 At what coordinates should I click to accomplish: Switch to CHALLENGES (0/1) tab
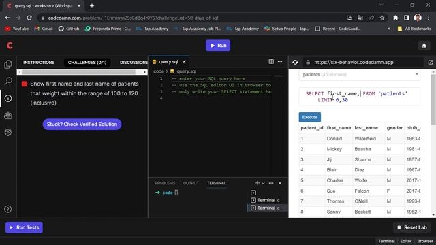pyautogui.click(x=87, y=62)
